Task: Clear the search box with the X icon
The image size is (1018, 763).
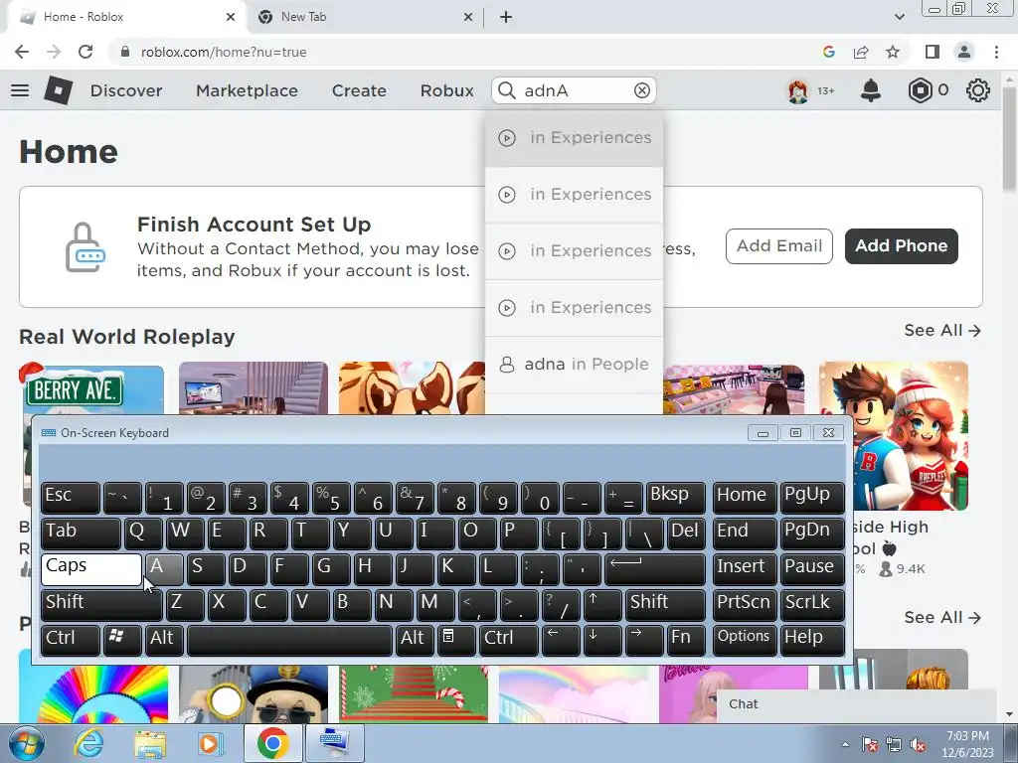Action: (641, 90)
